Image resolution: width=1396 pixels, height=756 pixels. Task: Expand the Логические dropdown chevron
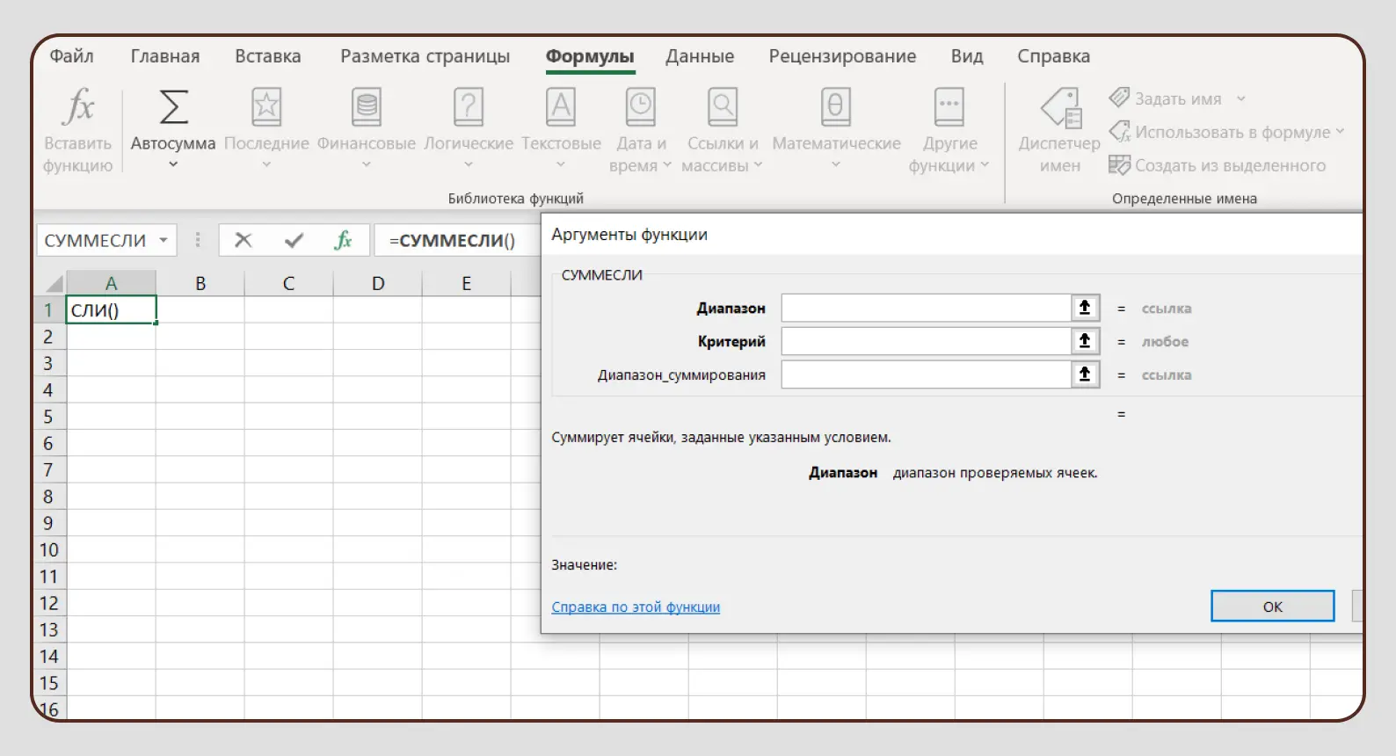pyautogui.click(x=469, y=164)
